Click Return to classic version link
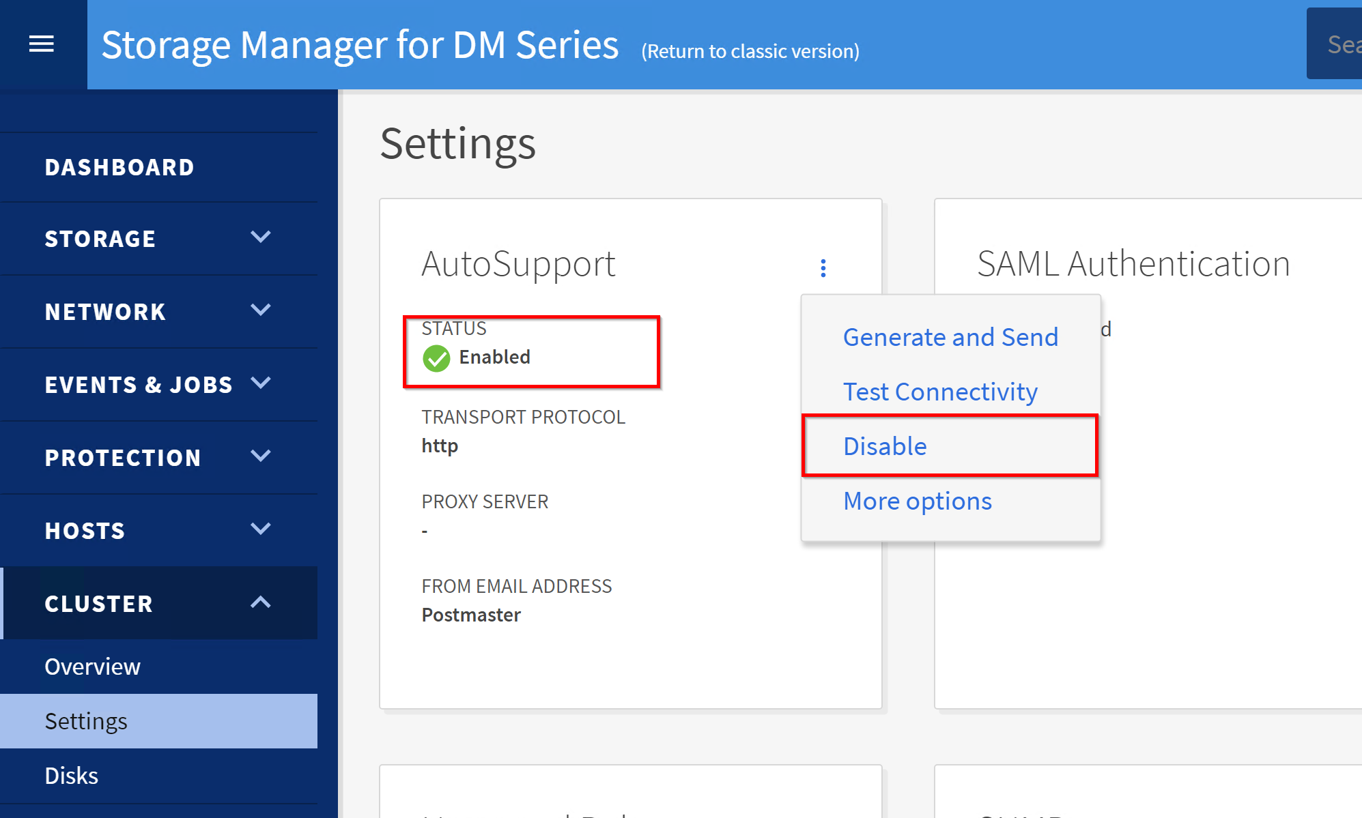 click(x=750, y=51)
